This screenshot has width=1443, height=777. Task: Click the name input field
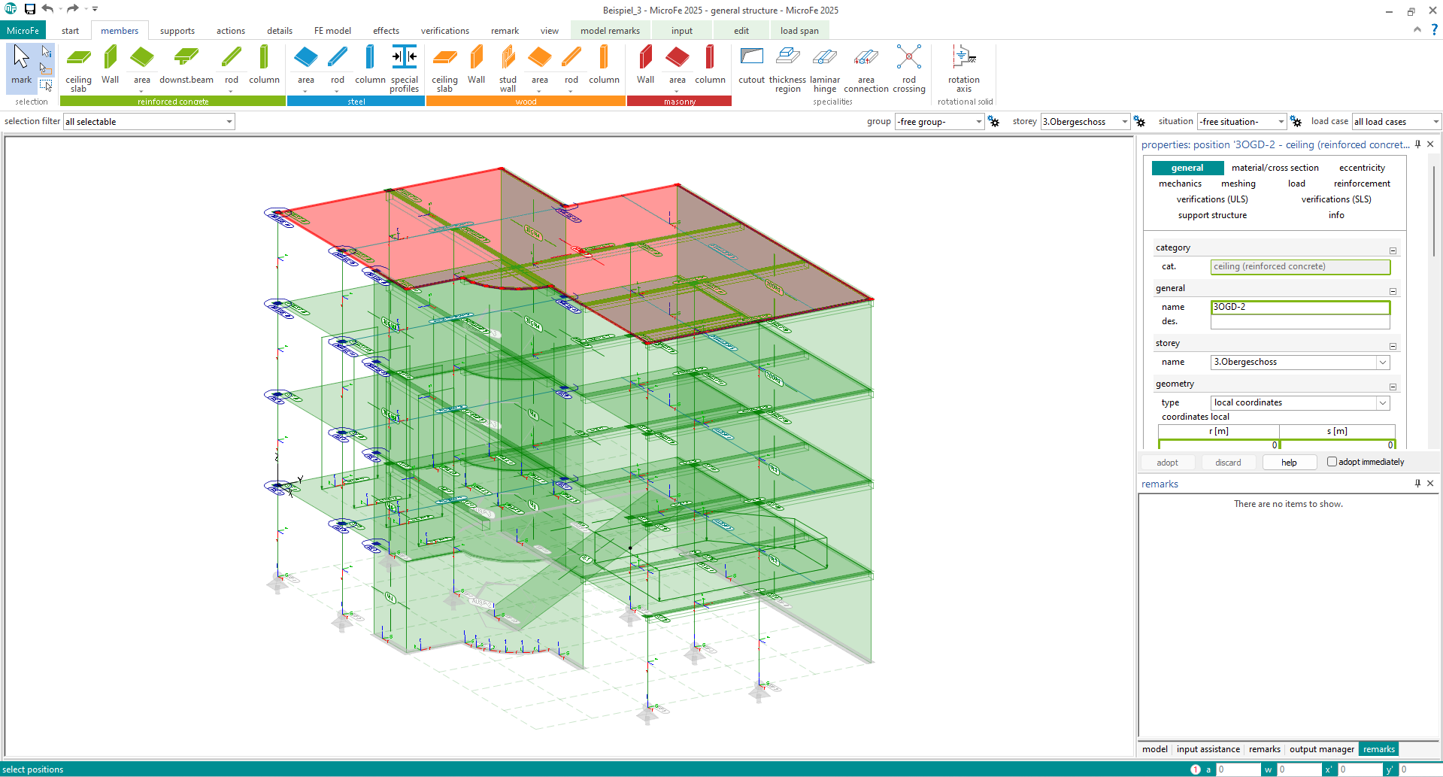coord(1299,307)
